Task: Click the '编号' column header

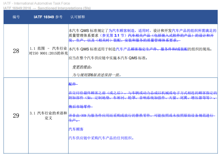Action: point(16,17)
